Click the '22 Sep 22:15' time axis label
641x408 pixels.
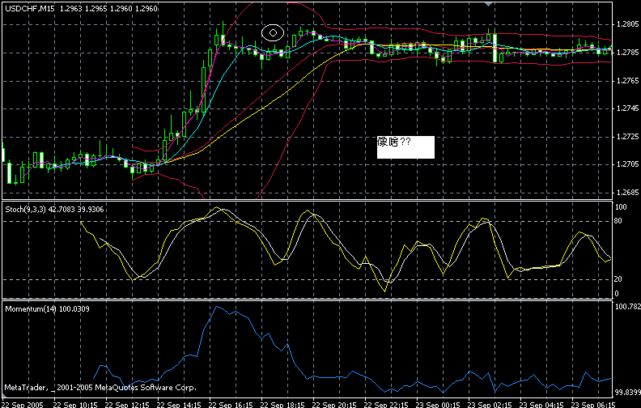click(386, 404)
